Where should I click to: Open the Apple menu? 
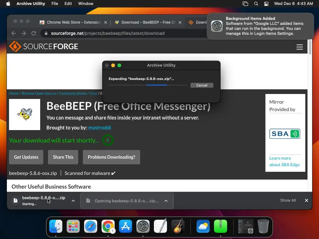tap(8, 4)
